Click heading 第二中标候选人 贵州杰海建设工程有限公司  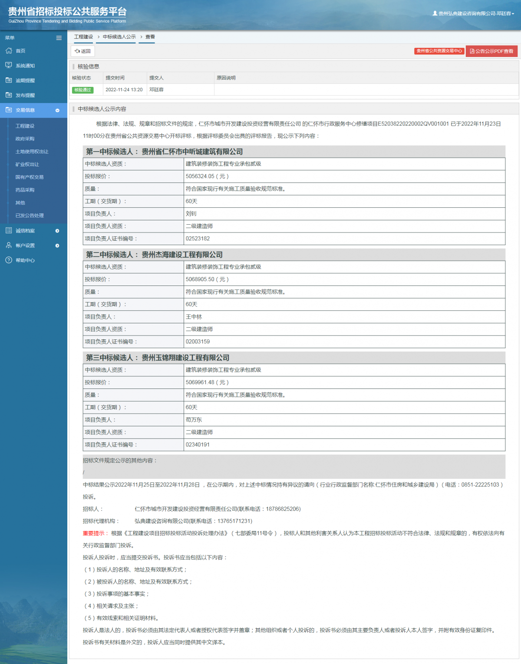[x=154, y=255]
